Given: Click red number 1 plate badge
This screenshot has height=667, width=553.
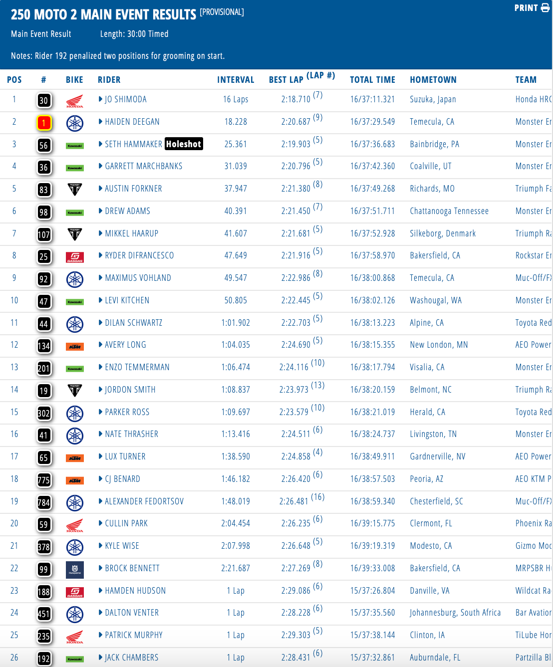Looking at the screenshot, I should pos(44,123).
